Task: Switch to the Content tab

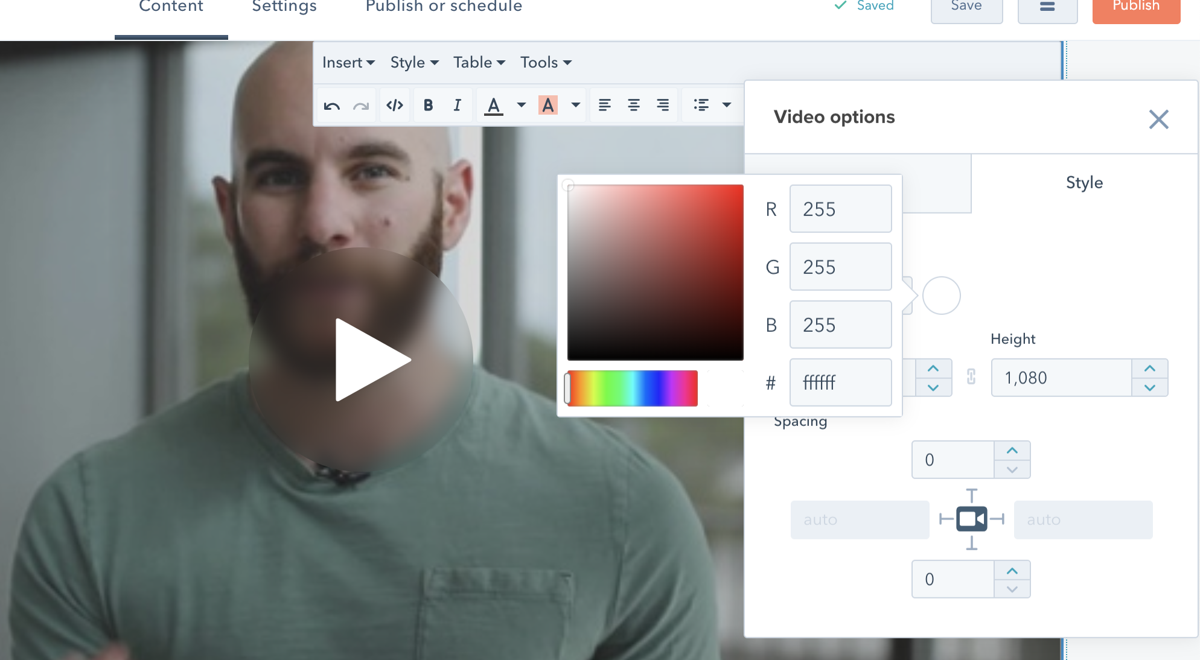Action: [171, 7]
